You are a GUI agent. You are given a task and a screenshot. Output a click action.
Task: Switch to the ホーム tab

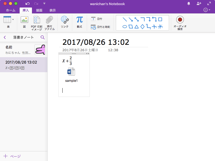[x=10, y=10]
